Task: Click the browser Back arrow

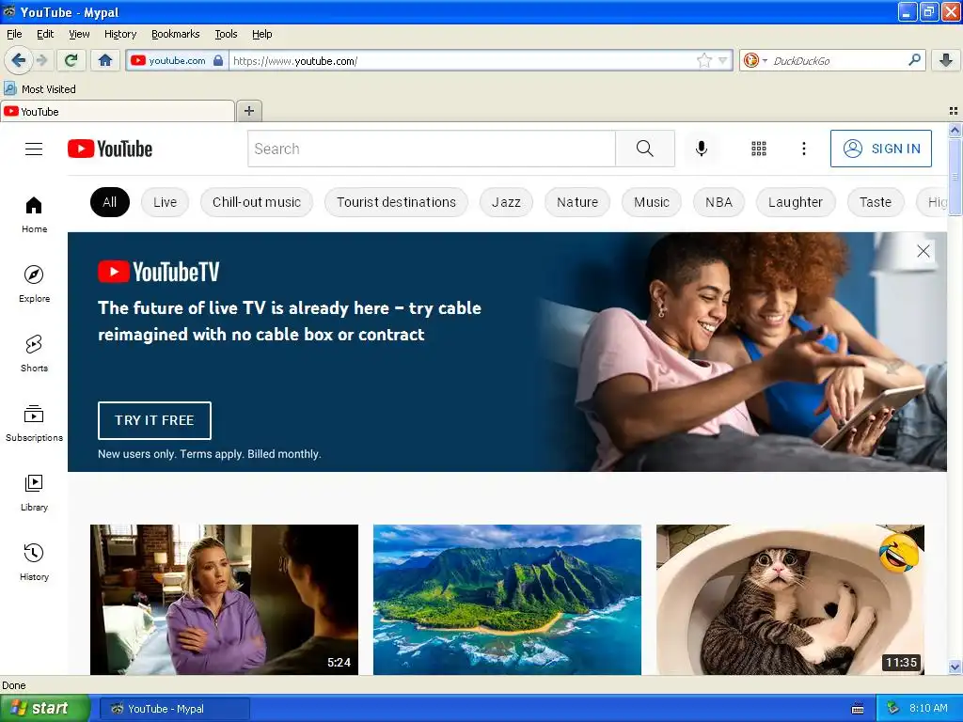Action: tap(18, 60)
